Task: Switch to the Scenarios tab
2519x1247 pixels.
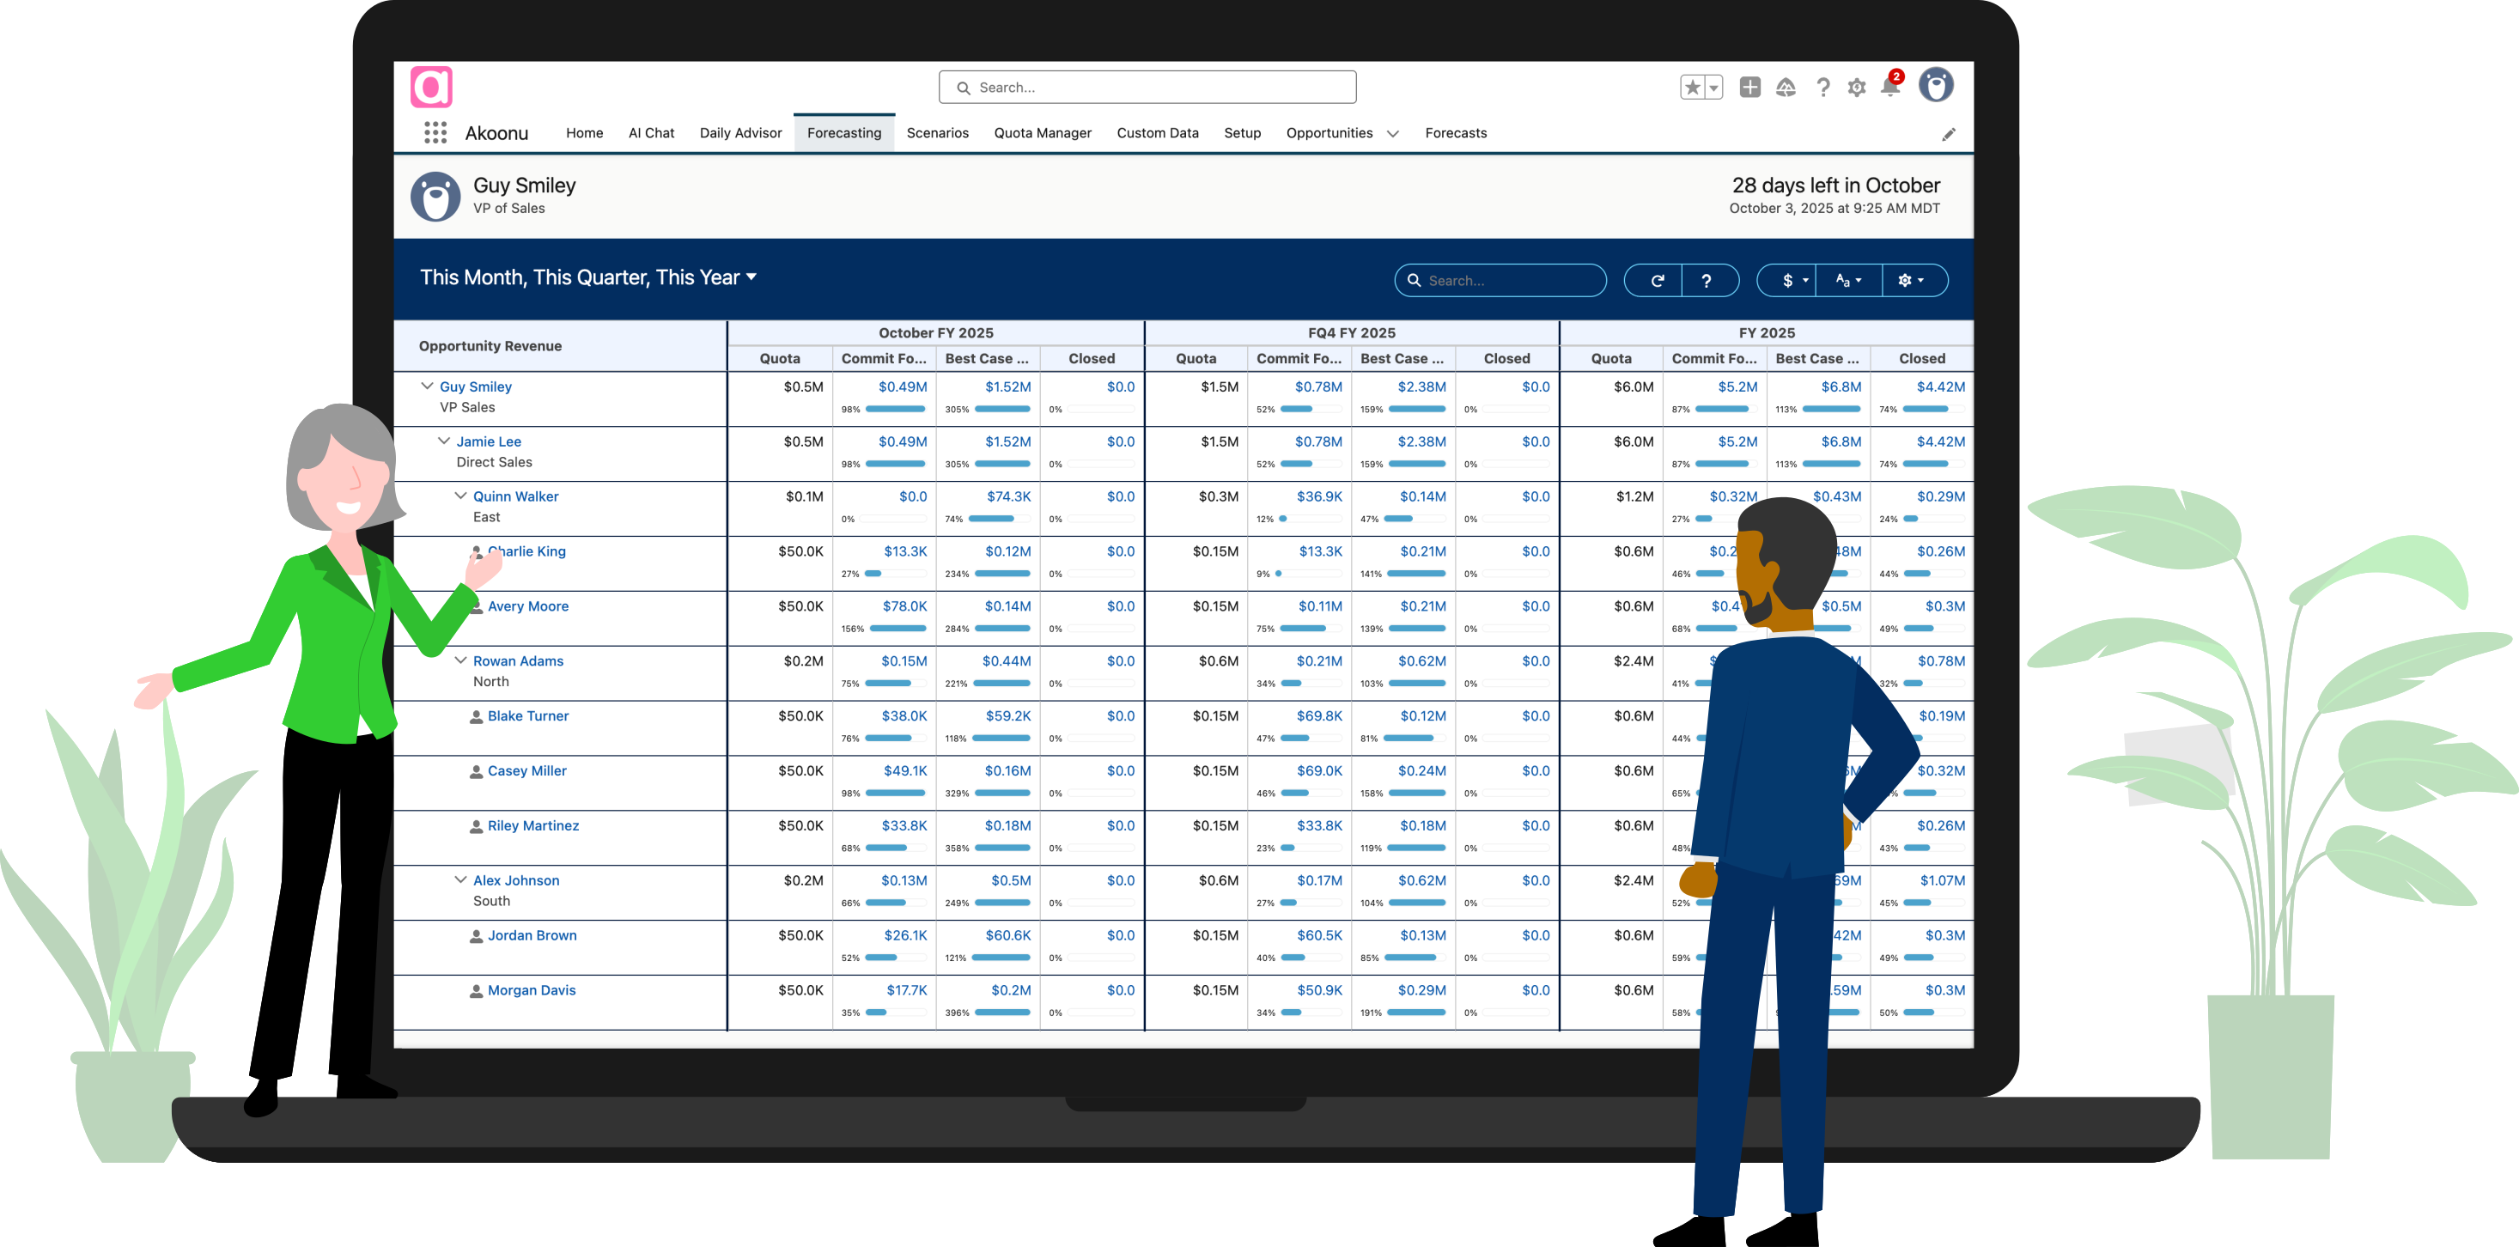Action: 937,133
